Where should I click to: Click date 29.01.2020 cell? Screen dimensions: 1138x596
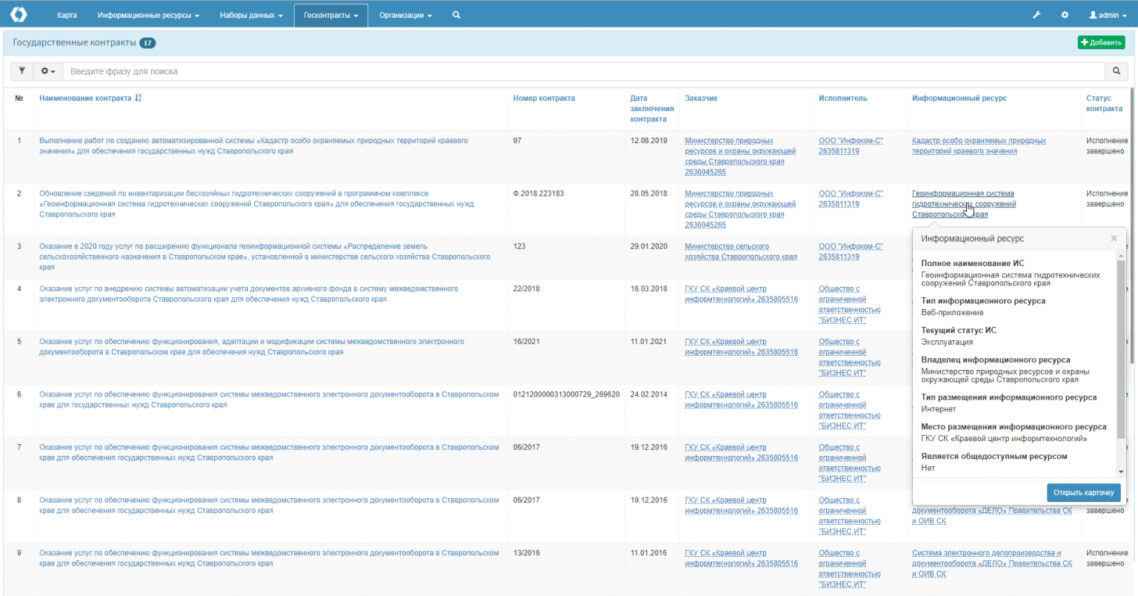[648, 246]
